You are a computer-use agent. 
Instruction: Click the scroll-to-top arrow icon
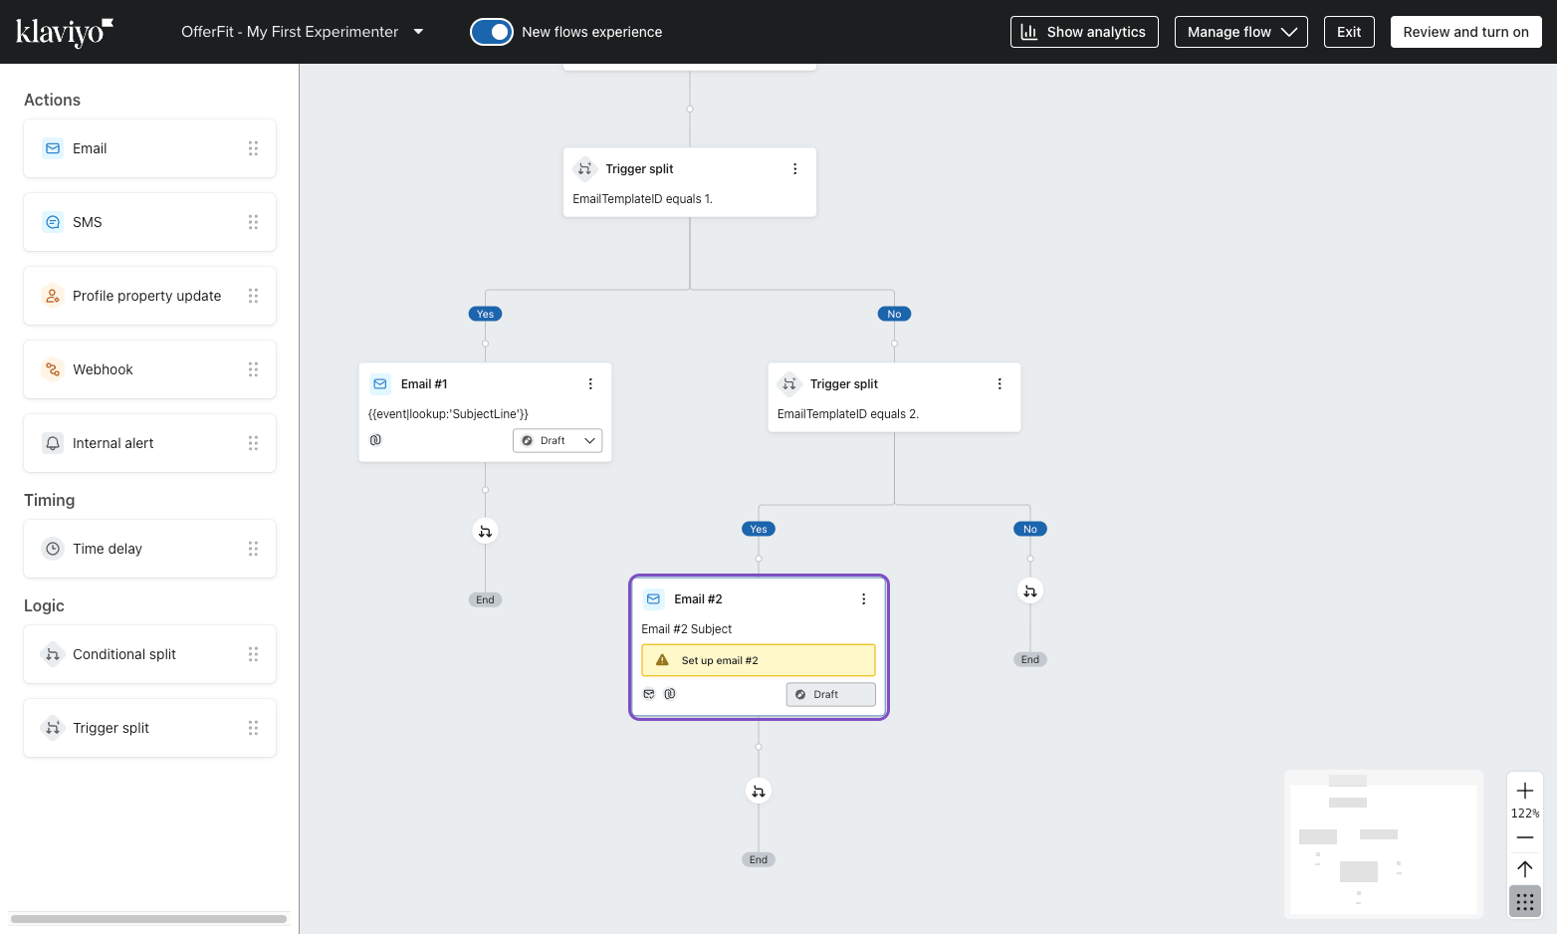(1524, 868)
